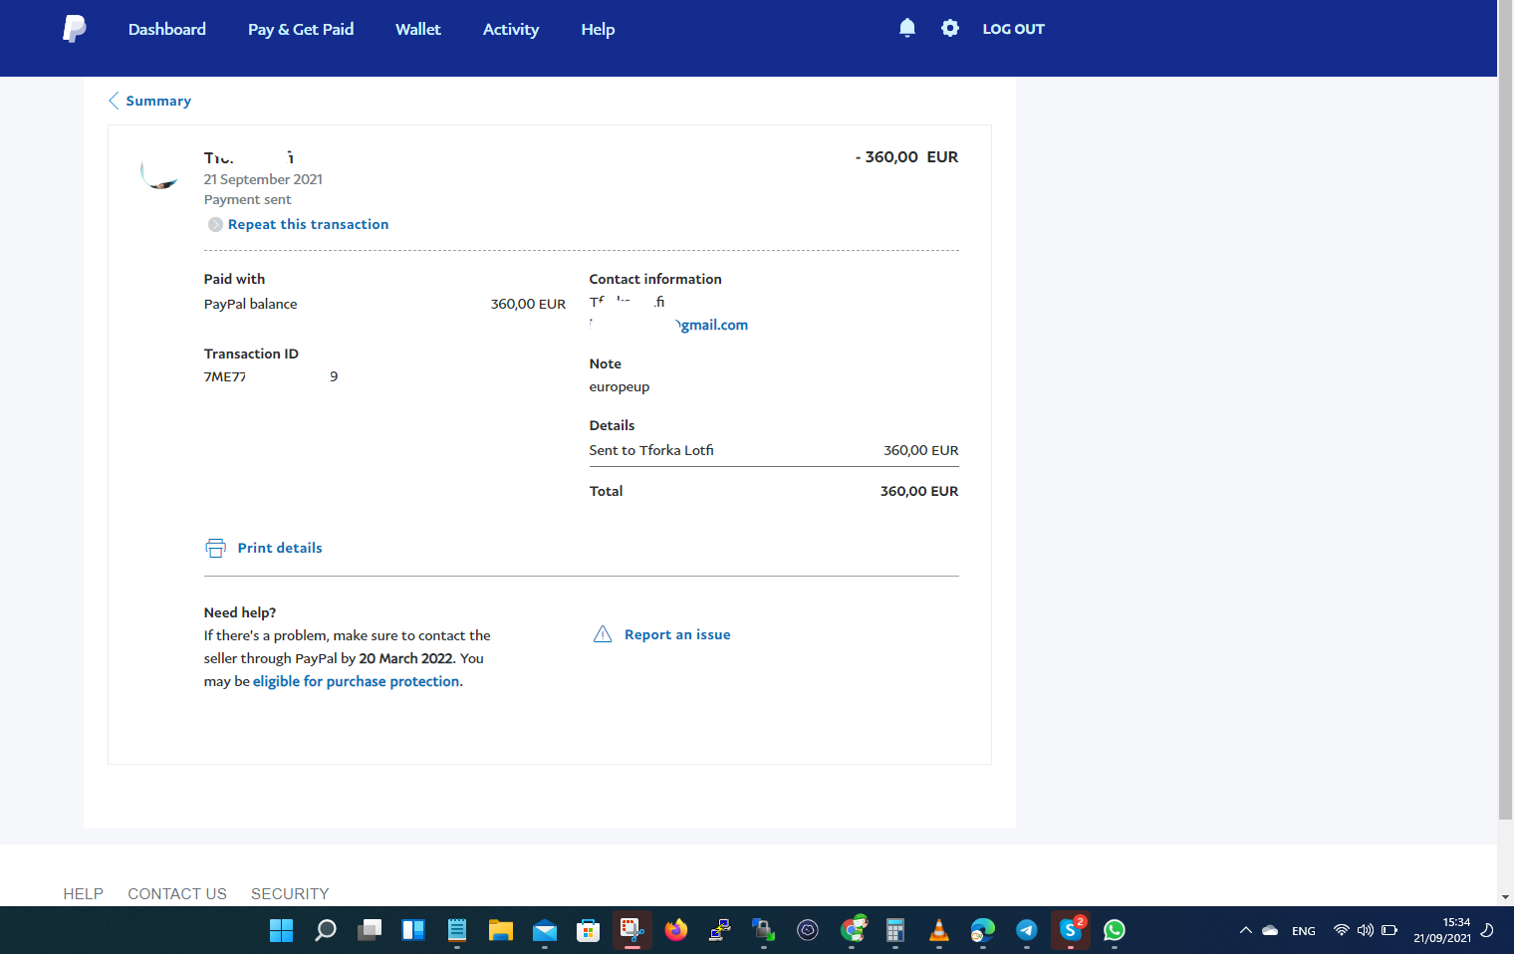Screen dimensions: 1514x954
Task: Open the eligible for purchase protection link
Action: pos(357,681)
